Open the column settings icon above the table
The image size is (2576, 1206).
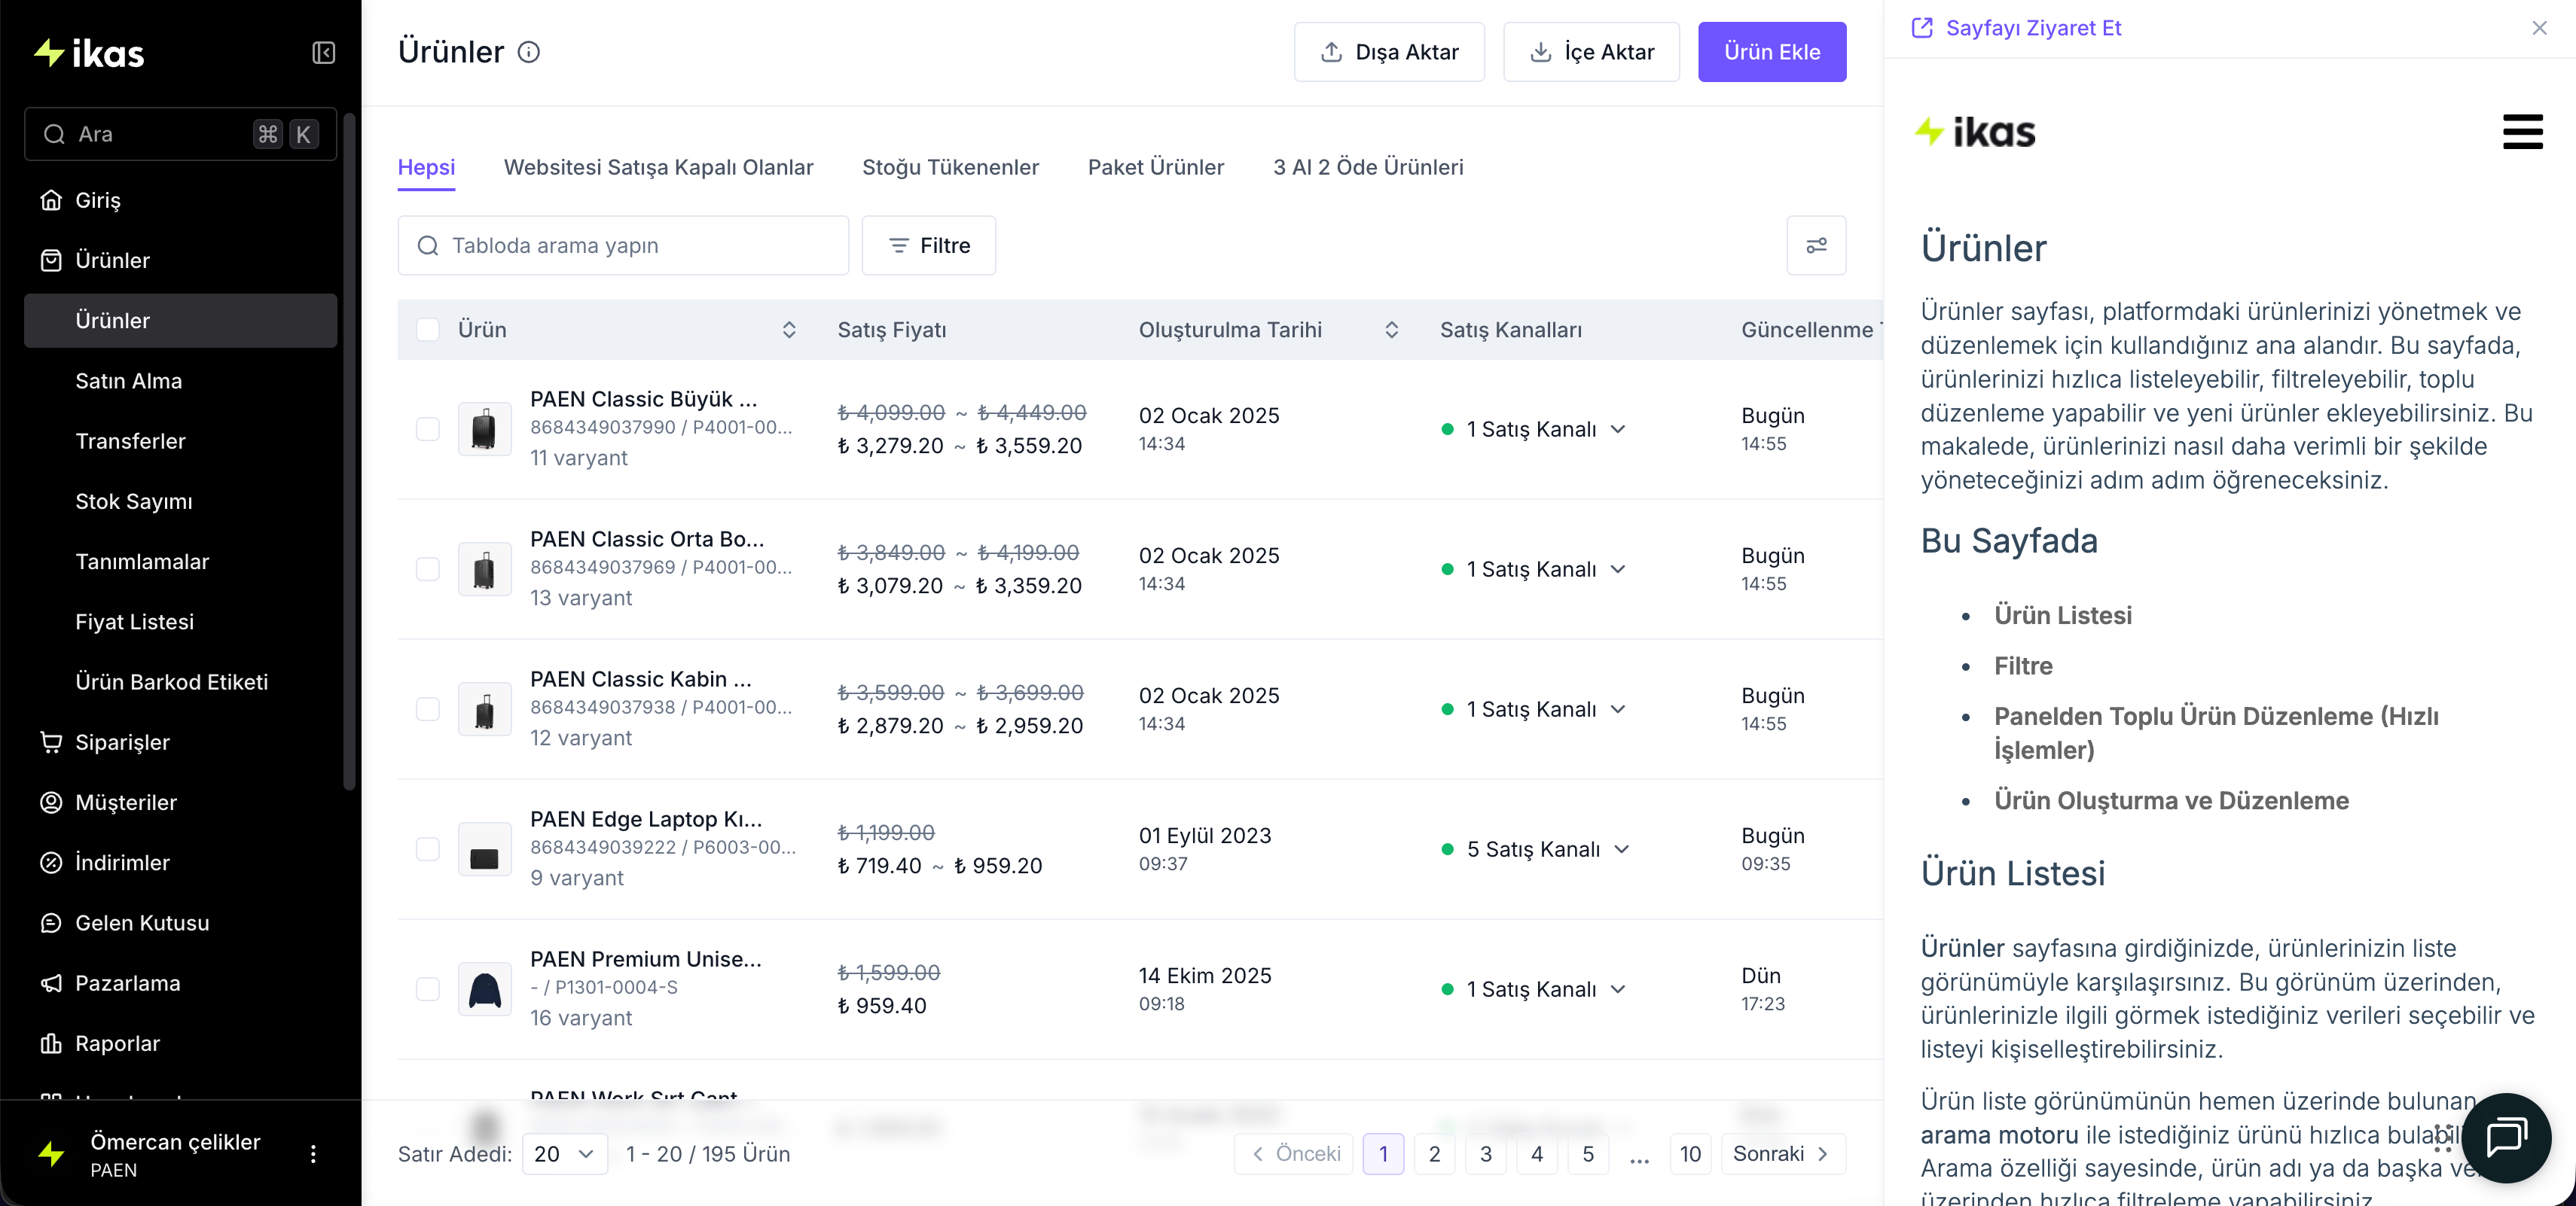tap(1815, 246)
